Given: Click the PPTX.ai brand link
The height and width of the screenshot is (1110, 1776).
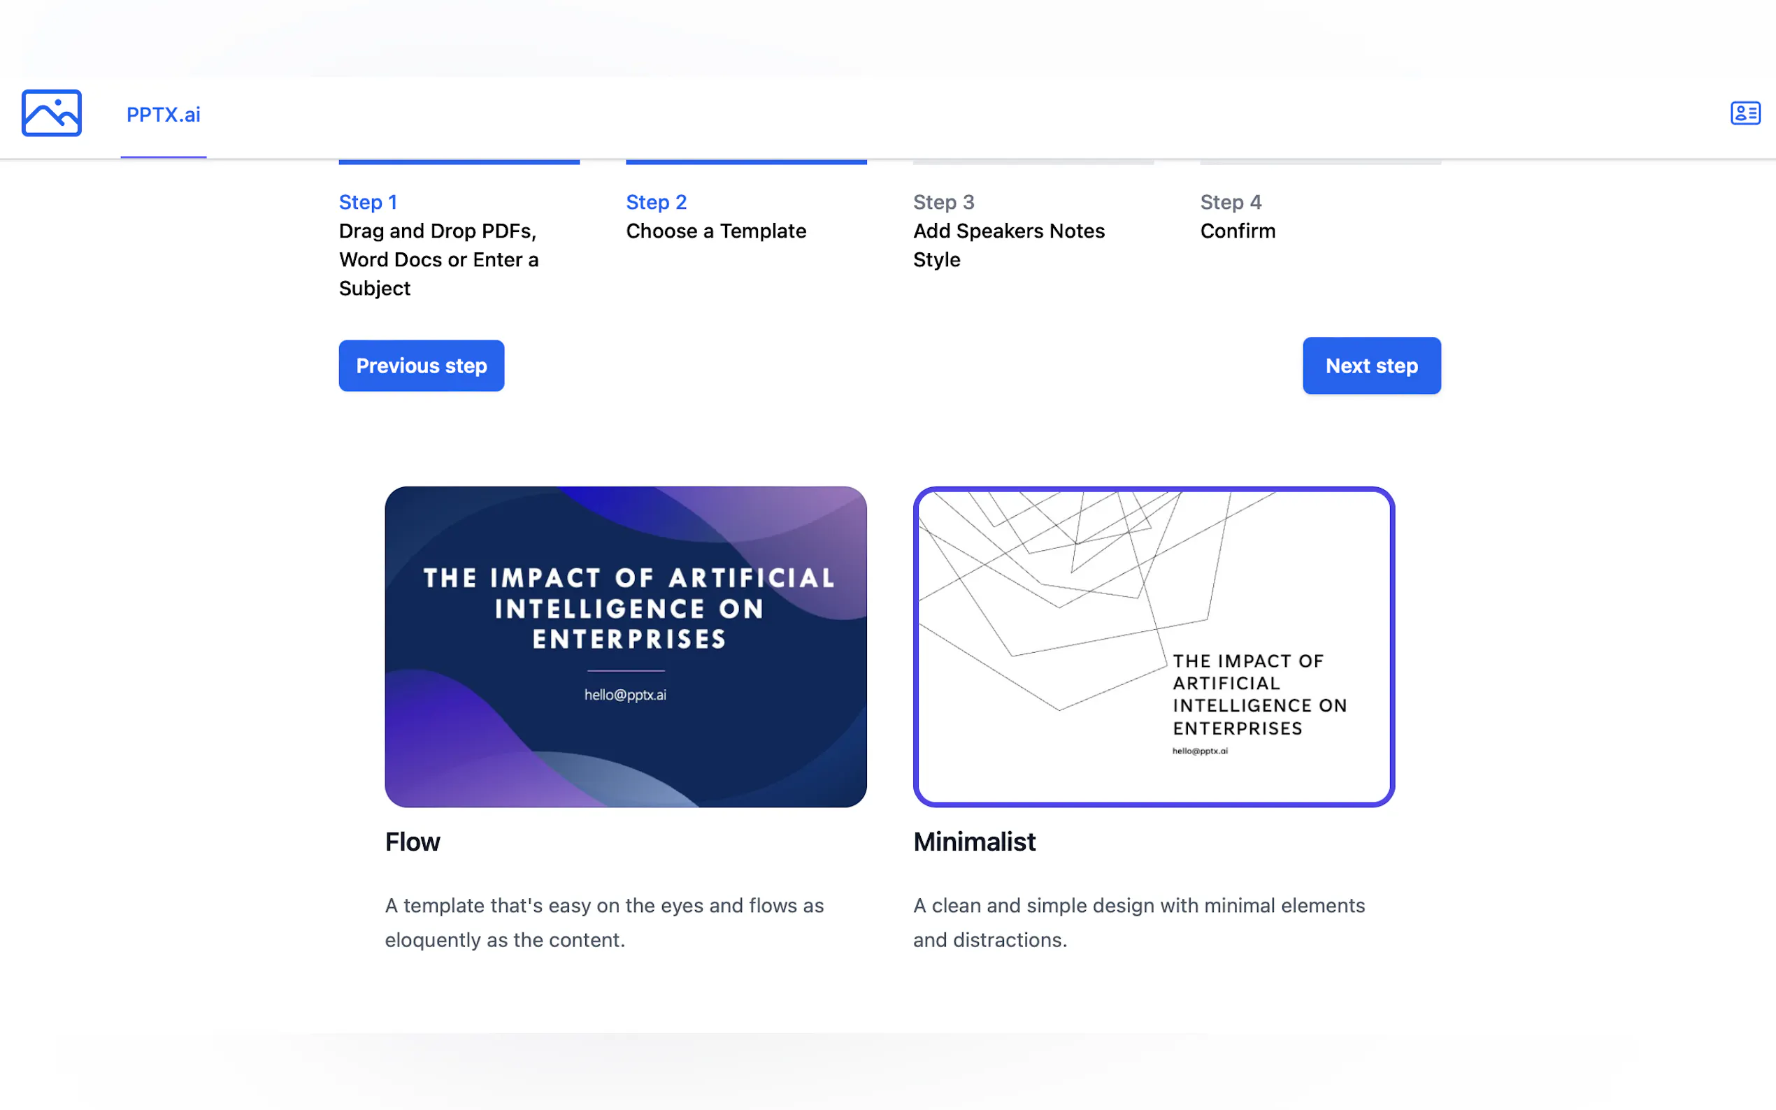Looking at the screenshot, I should (x=163, y=114).
